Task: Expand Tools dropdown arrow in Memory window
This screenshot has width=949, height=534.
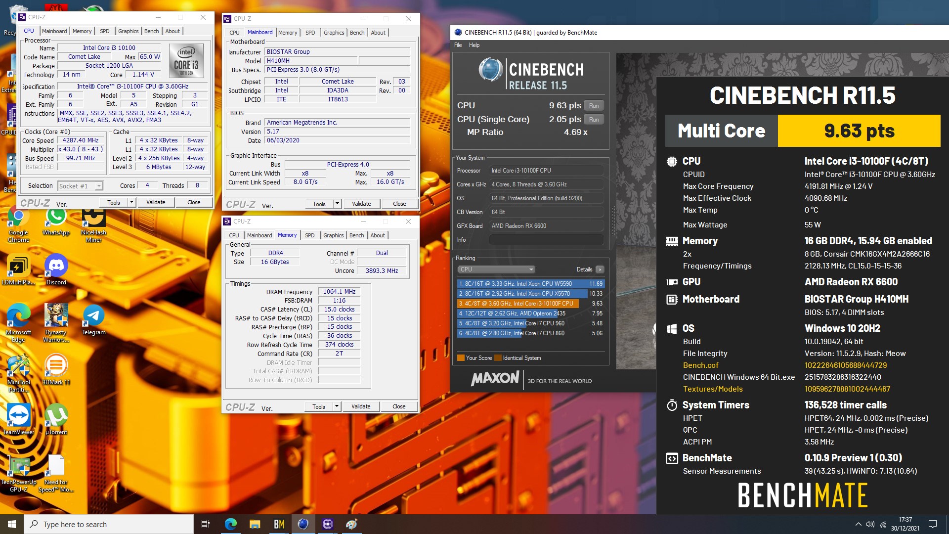Action: pos(337,406)
